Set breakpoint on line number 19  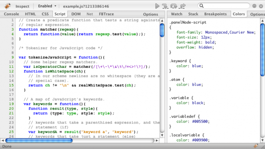tap(11, 104)
